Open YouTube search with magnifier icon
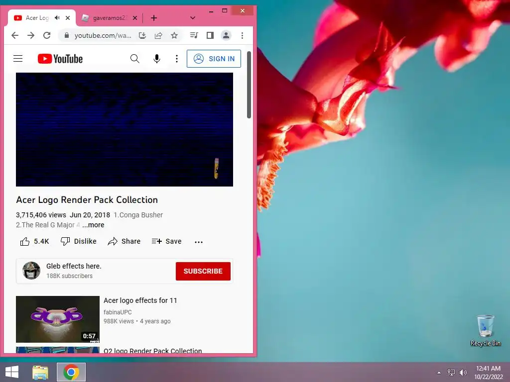This screenshot has width=510, height=382. pyautogui.click(x=134, y=59)
